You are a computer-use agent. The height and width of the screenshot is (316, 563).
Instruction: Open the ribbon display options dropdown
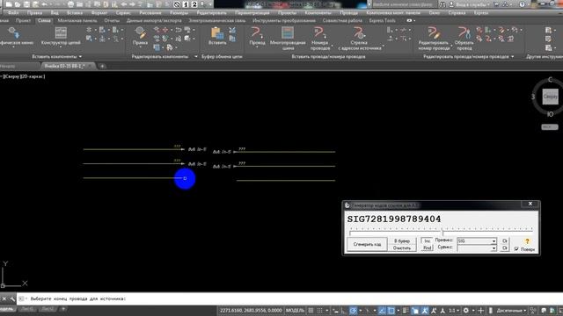click(x=411, y=20)
